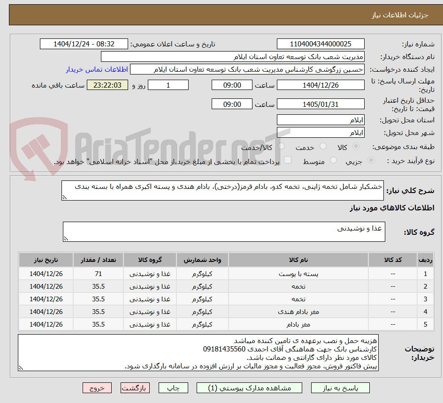
Task: Toggle the اسناد خزانه اسلامی payment checkbox
Action: 288,160
